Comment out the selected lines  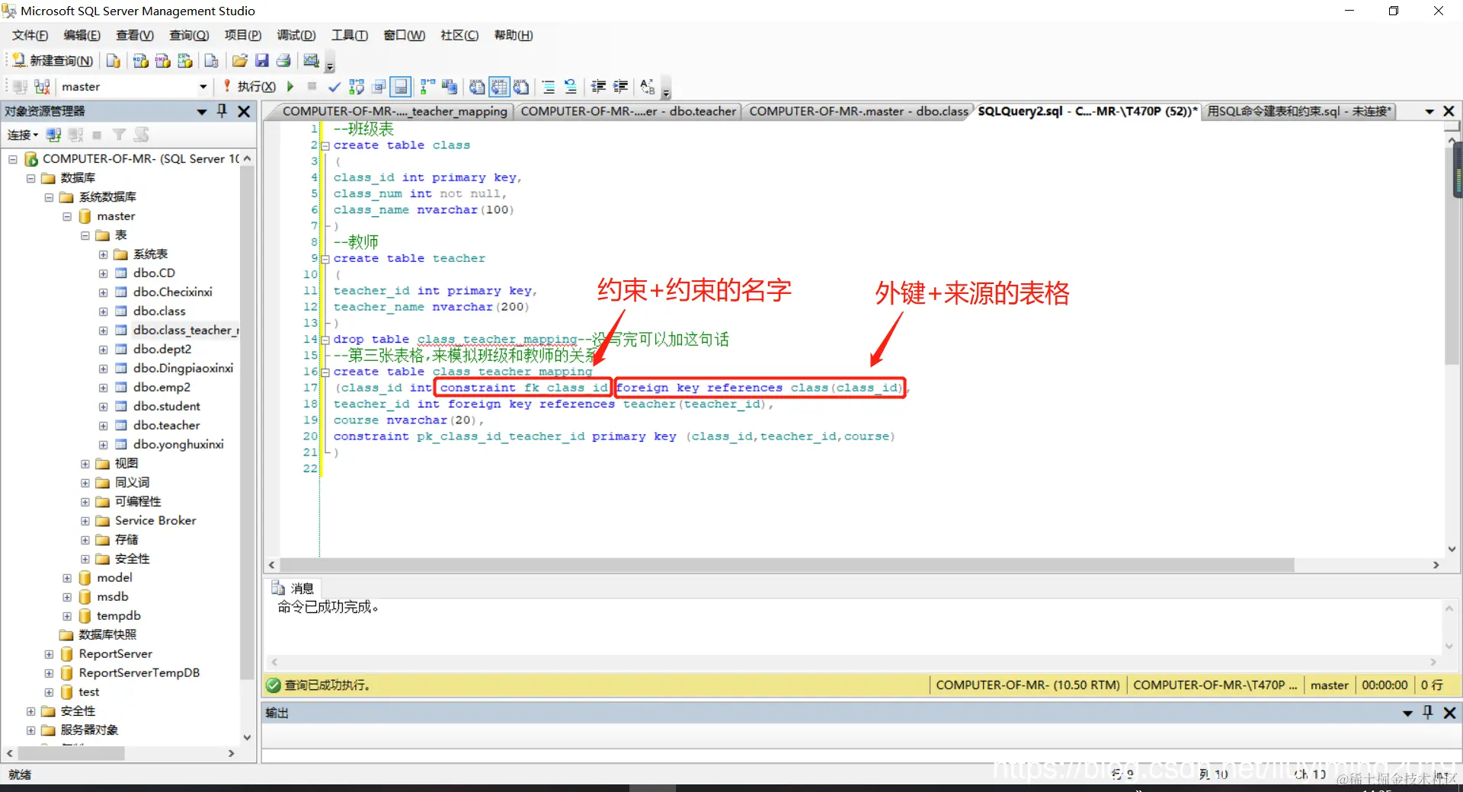tap(549, 87)
